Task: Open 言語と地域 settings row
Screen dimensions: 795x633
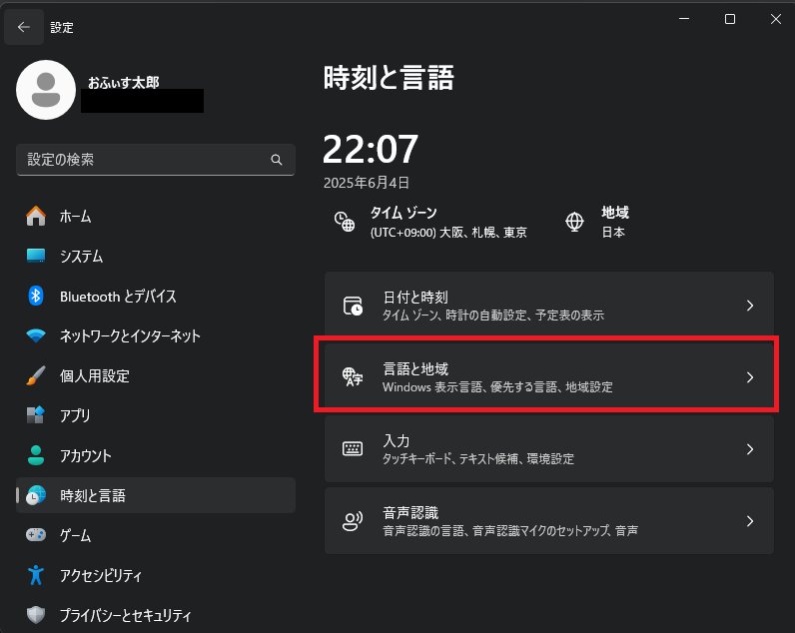Action: point(549,377)
